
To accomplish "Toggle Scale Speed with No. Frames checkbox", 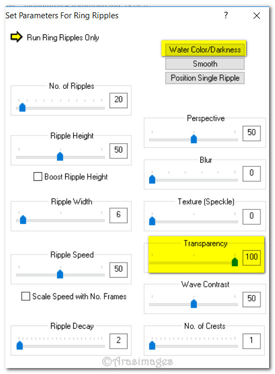I will tap(26, 297).
